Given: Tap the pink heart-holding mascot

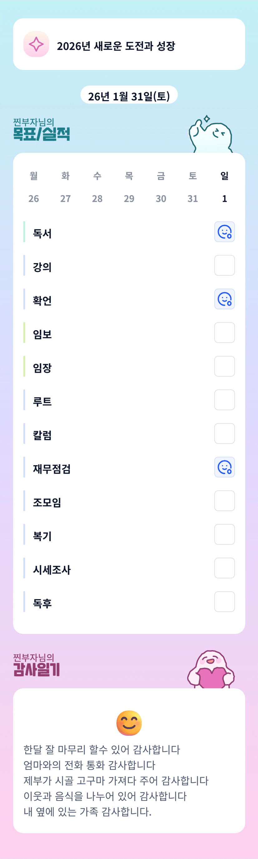Looking at the screenshot, I should pos(211,670).
